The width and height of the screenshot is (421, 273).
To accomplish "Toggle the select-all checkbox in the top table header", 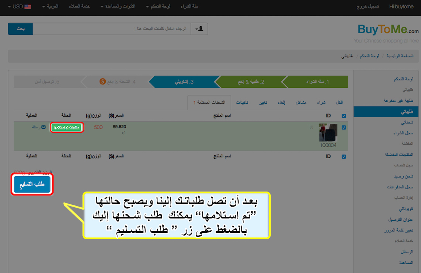I will point(344,116).
